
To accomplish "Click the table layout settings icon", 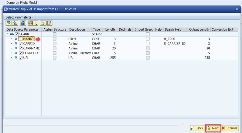I will (31, 23).
